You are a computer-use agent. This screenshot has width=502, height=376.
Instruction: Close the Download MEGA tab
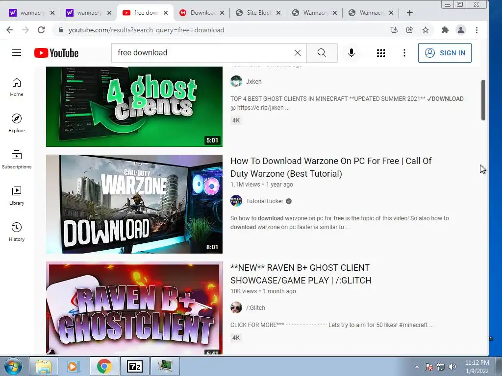pos(222,13)
